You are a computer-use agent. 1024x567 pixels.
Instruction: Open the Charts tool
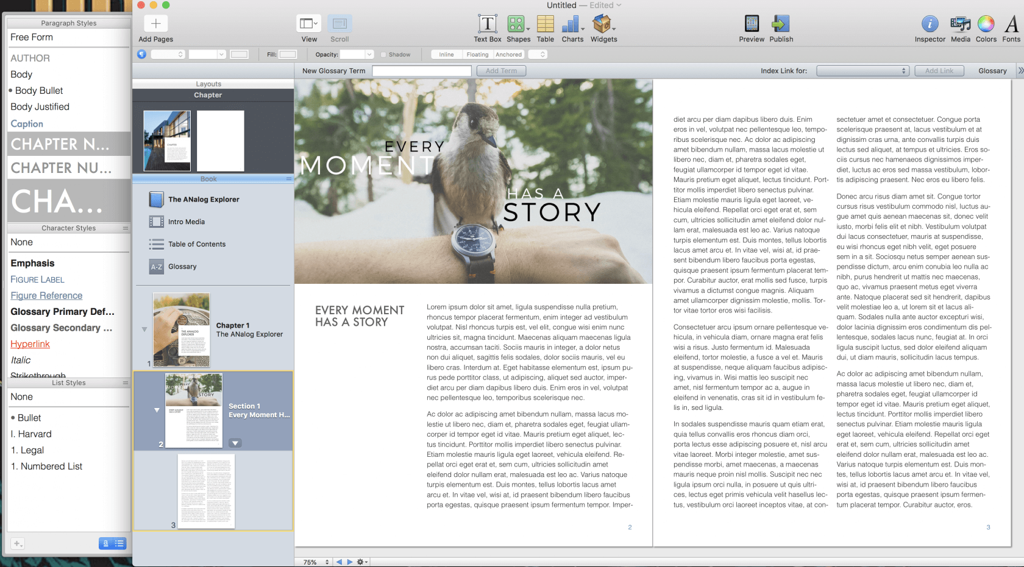(x=572, y=24)
